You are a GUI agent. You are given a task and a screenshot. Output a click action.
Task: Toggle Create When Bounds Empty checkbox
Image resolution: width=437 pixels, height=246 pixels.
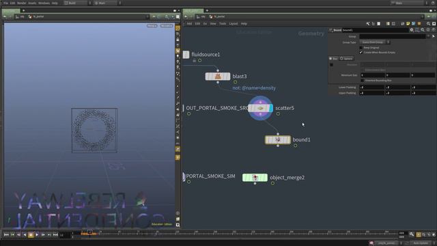[361, 53]
